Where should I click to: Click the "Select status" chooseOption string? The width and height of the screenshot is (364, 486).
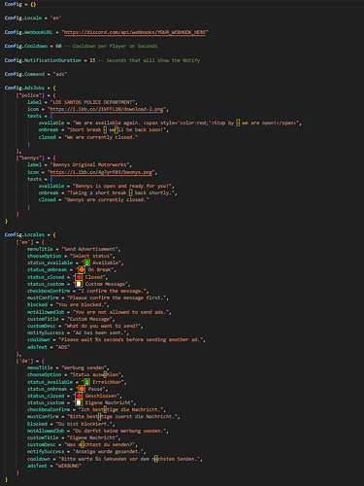(x=92, y=256)
